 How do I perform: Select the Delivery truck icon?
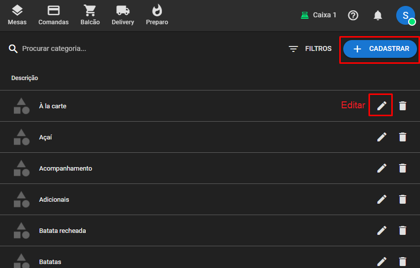(x=123, y=15)
